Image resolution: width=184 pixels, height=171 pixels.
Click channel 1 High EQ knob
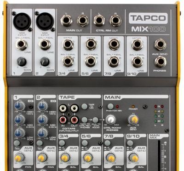point(20,106)
